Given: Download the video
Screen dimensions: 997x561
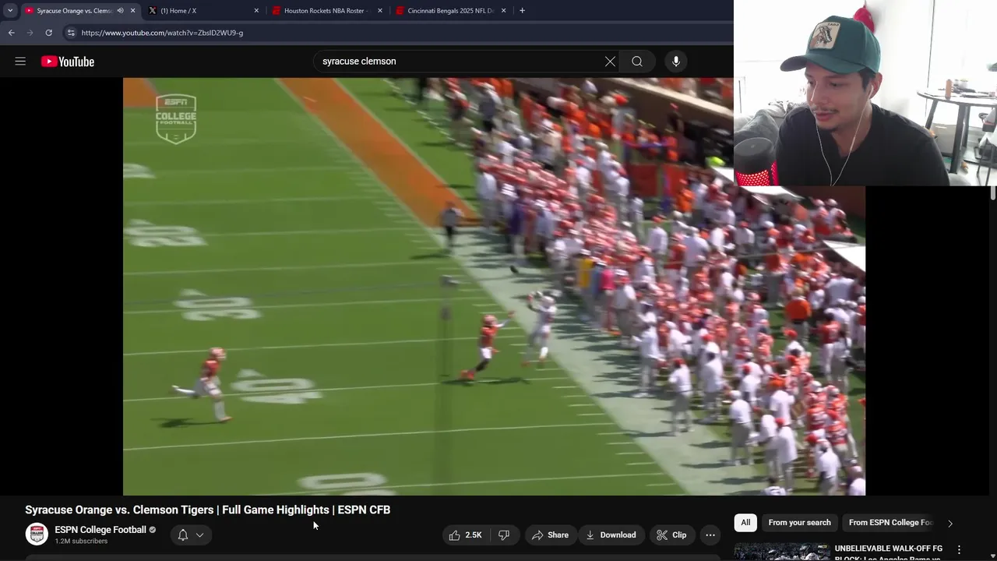Looking at the screenshot, I should coord(611,535).
